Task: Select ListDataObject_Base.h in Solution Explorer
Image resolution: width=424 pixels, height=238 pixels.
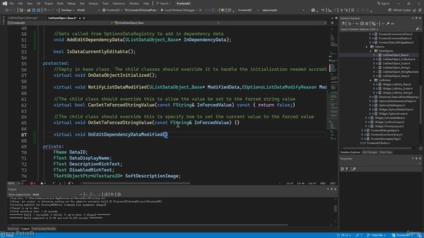Action: [x=396, y=55]
